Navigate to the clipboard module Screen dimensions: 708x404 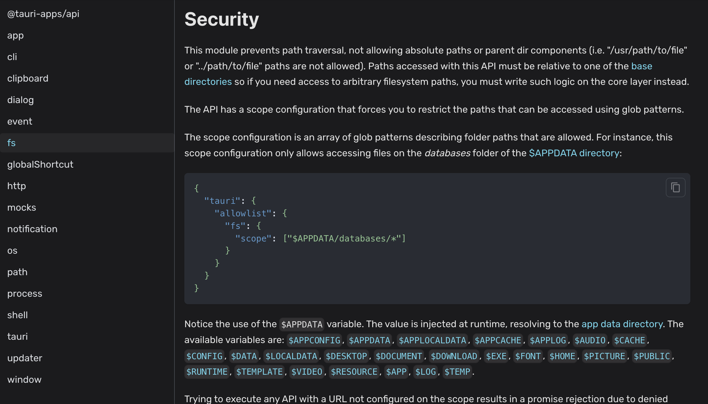[x=28, y=78]
